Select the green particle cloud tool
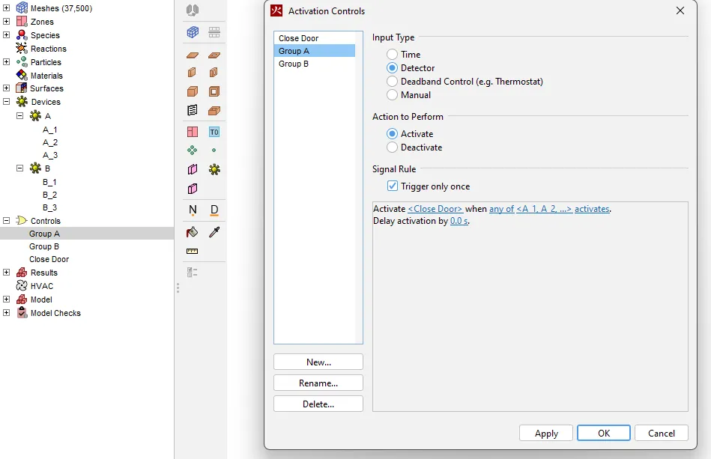Screen dimensions: 711x459 (x=193, y=150)
